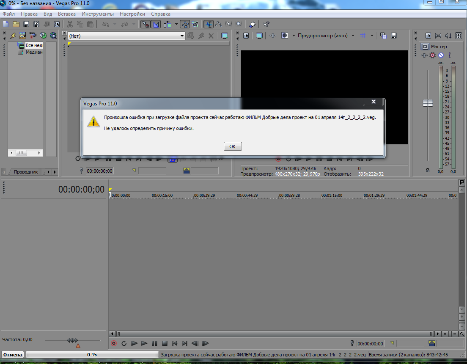Open split screen view dropdown arrow
467x364 pixels.
pos(294,36)
